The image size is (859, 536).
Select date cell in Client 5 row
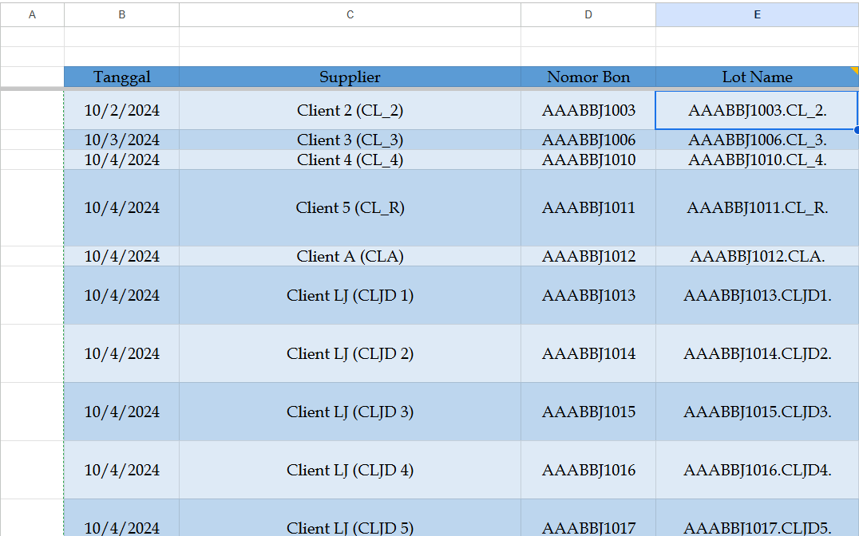pyautogui.click(x=121, y=207)
